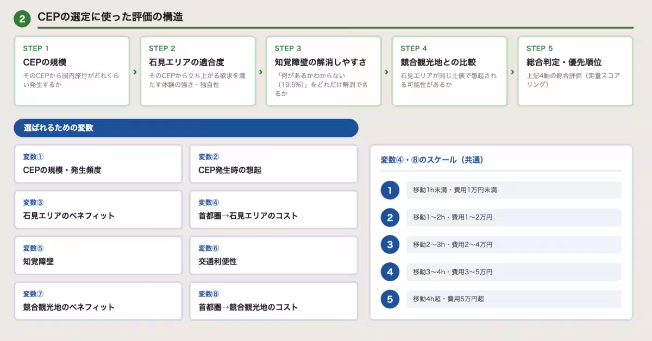Select the STEP 1 CEPの規模 card
This screenshot has width=652, height=341.
point(72,71)
